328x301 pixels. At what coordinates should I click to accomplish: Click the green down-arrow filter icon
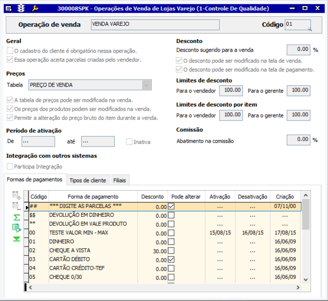pyautogui.click(x=16, y=239)
